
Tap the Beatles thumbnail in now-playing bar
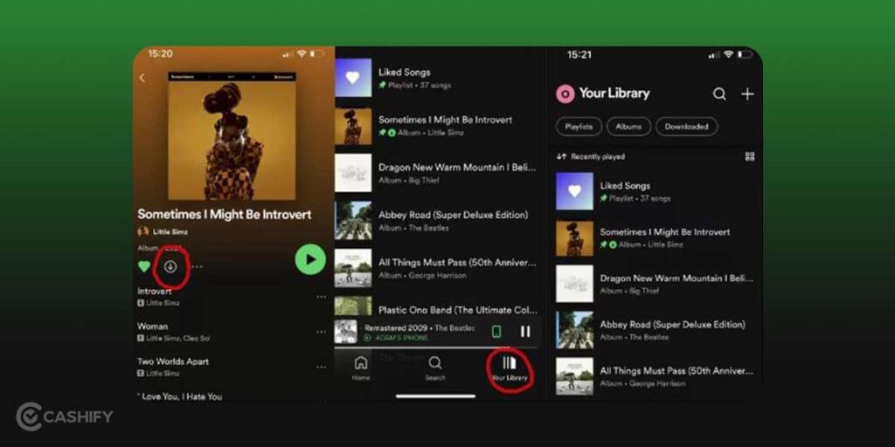345,331
